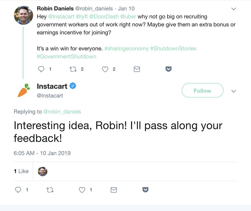The height and width of the screenshot is (211, 251).
Task: Retweet Robin Daniels' original tweet
Action: pos(73,69)
